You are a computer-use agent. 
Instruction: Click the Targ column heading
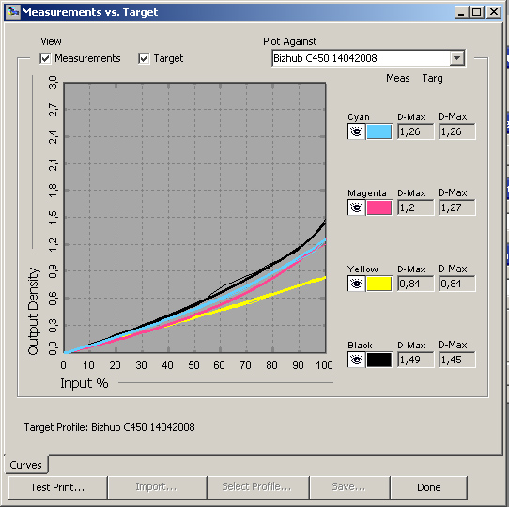coord(433,78)
